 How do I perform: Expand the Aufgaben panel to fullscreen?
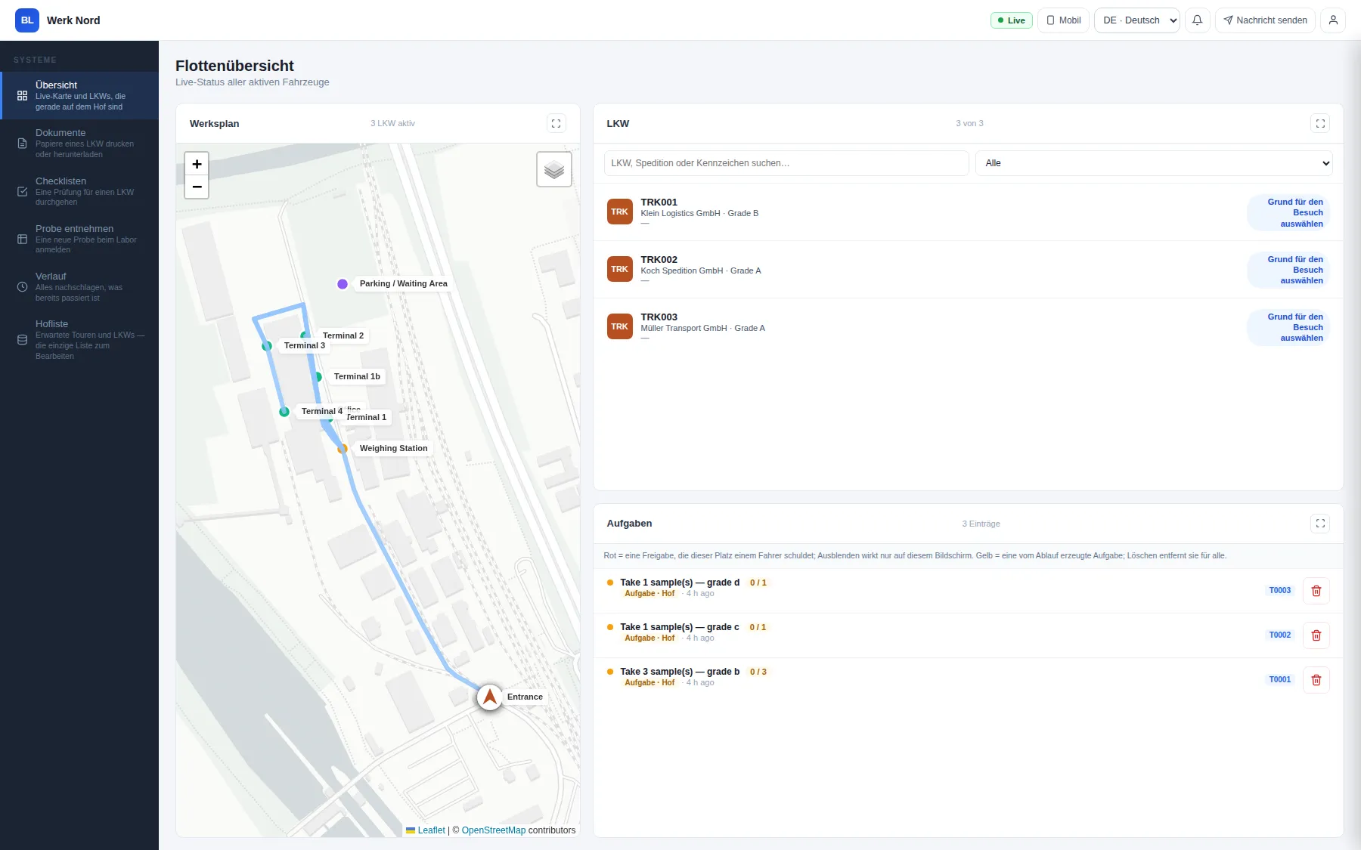click(x=1320, y=524)
